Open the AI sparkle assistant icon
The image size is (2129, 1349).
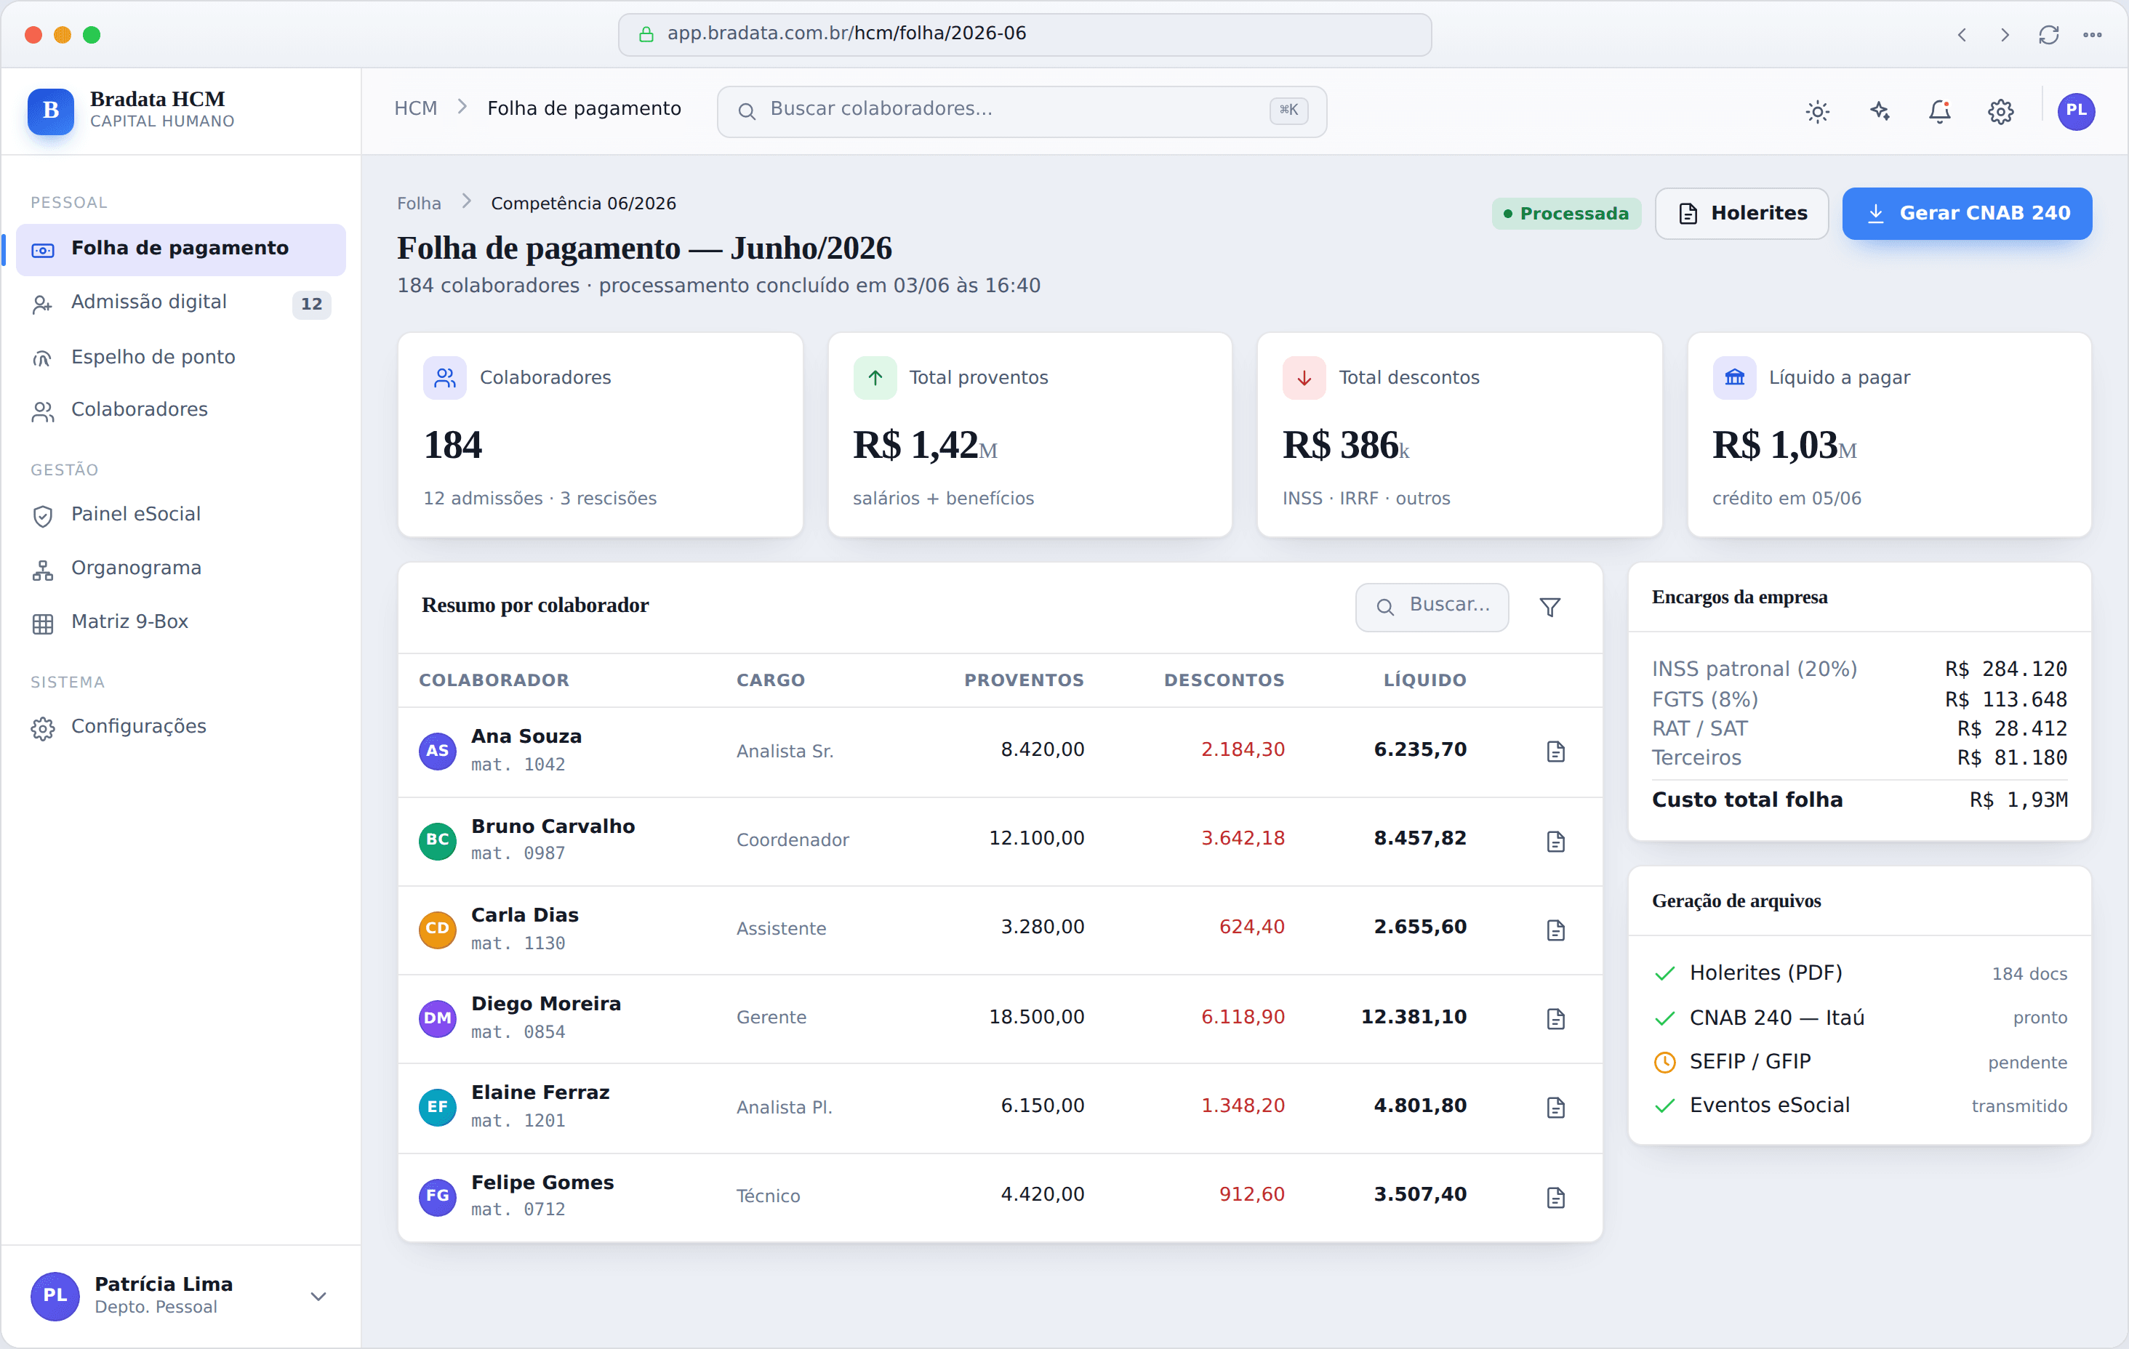(1879, 111)
